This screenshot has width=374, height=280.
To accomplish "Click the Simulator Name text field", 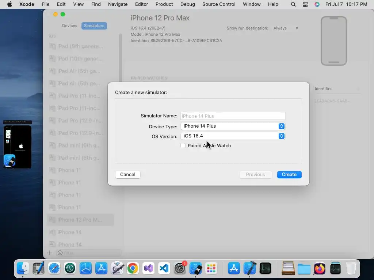I will click(x=233, y=116).
